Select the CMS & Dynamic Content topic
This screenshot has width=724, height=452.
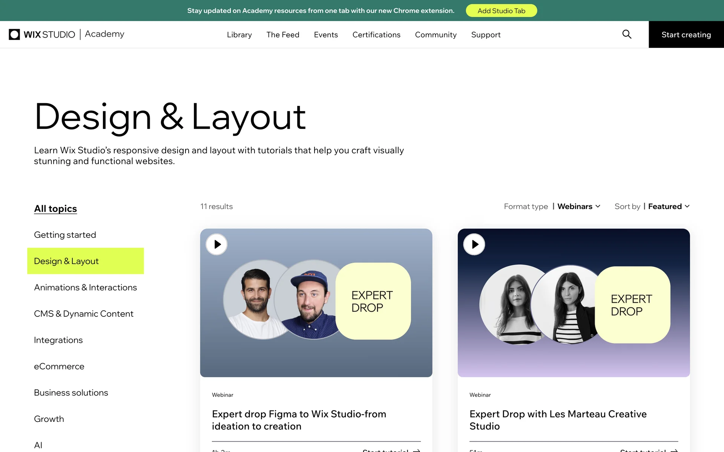pos(83,314)
